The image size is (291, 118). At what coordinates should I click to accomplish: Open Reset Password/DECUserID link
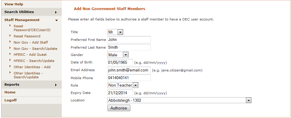[32, 28]
